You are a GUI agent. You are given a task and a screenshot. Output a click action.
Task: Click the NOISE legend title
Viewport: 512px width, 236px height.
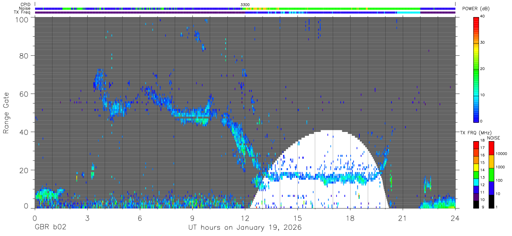[x=494, y=138]
